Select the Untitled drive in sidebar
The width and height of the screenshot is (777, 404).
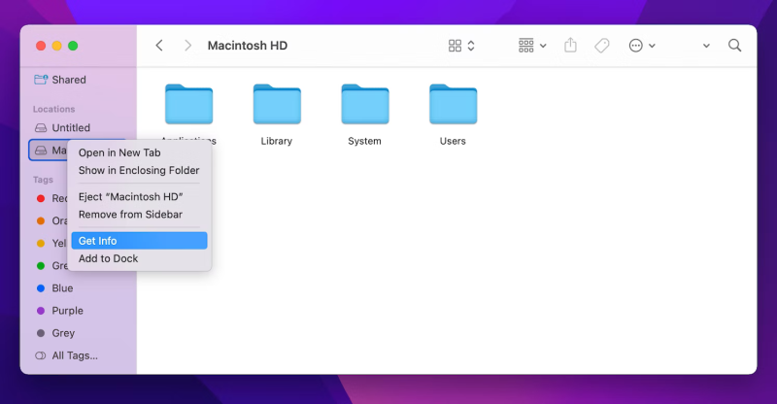pos(70,128)
